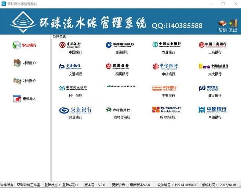Click the 农村信用社 label
The image size is (241, 188).
pos(122,117)
